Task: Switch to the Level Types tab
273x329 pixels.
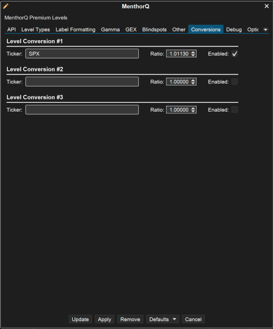Action: tap(35, 30)
